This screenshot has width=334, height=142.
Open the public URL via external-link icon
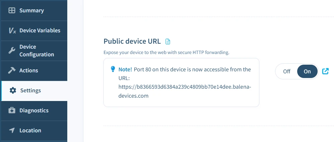325,71
